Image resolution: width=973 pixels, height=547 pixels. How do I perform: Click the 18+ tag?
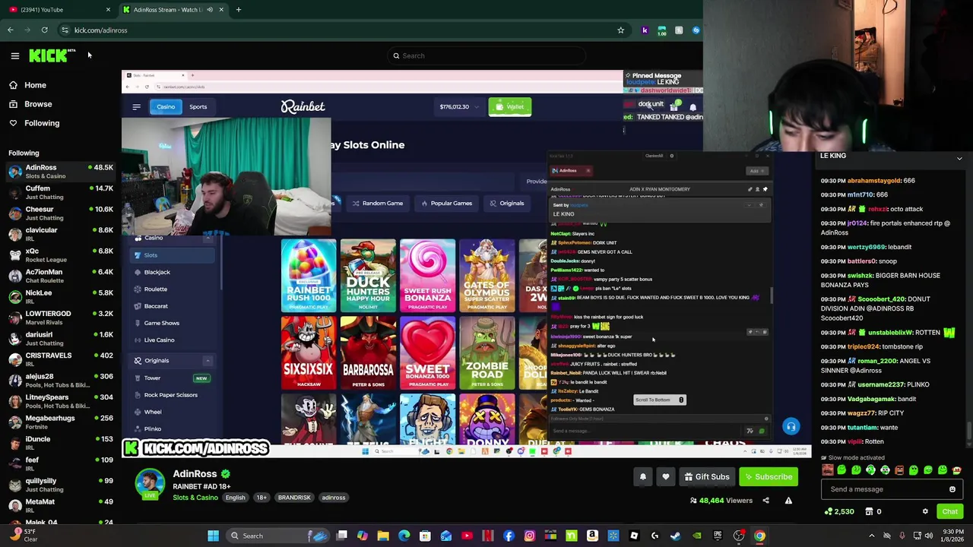[261, 498]
